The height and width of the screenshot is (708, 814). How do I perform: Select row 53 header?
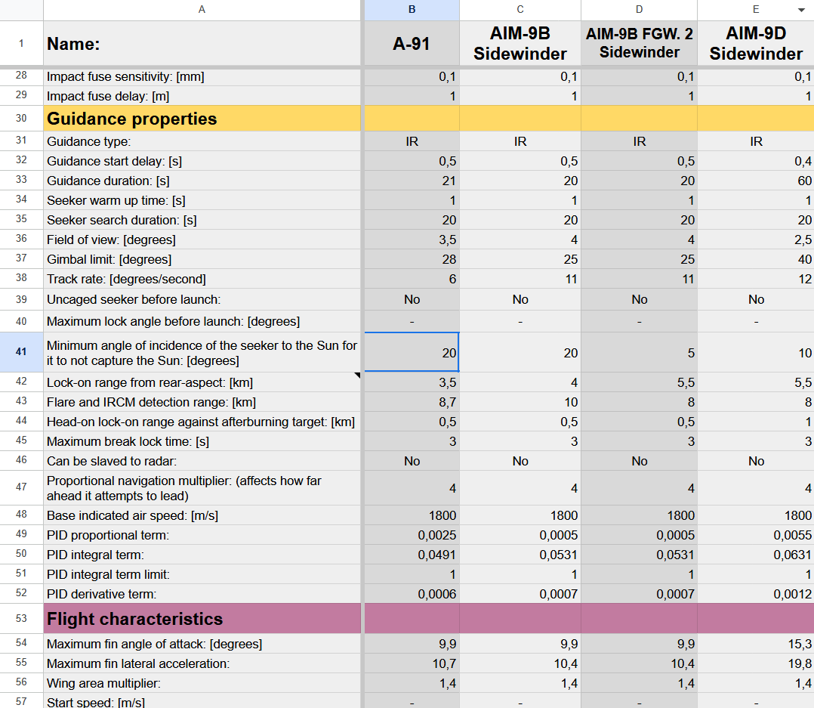point(21,618)
